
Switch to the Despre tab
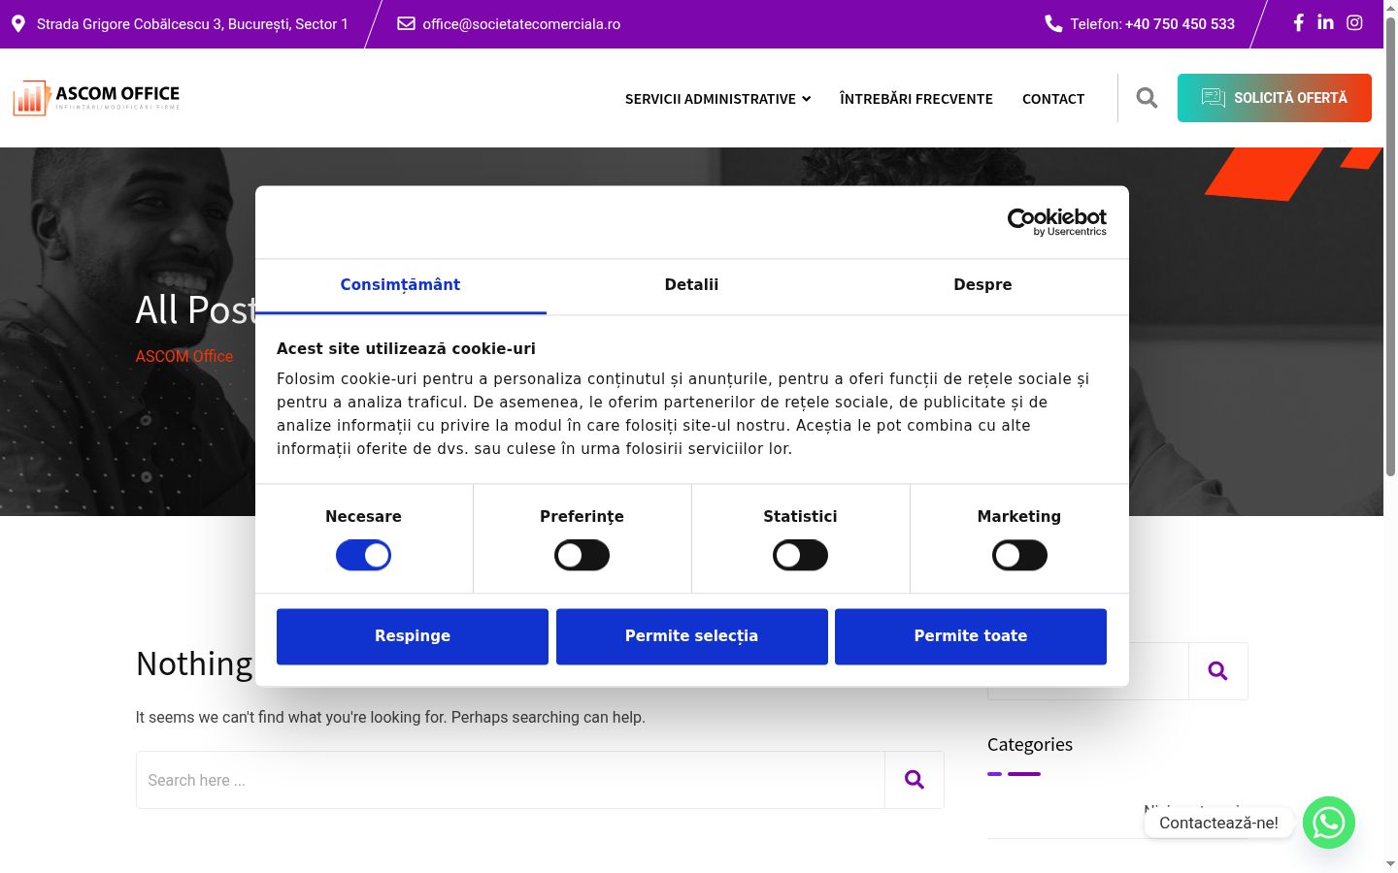[x=982, y=285]
